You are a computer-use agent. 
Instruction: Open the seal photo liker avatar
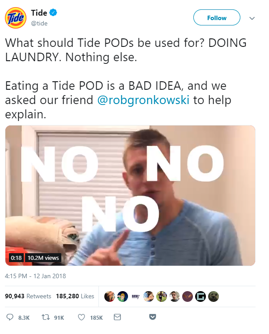[x=213, y=296]
